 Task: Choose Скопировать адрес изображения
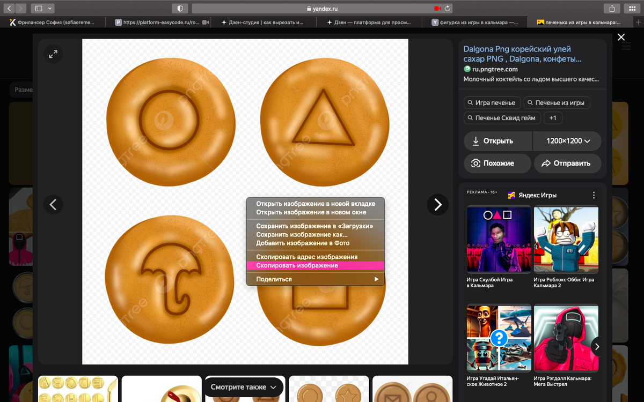(316, 257)
